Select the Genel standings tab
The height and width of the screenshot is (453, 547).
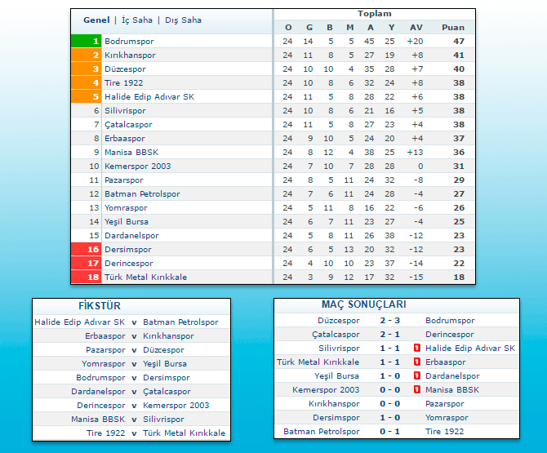96,20
